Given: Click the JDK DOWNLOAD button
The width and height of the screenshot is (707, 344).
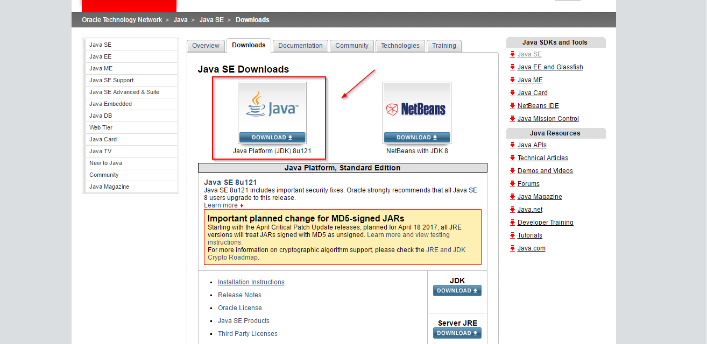Looking at the screenshot, I should click(457, 291).
